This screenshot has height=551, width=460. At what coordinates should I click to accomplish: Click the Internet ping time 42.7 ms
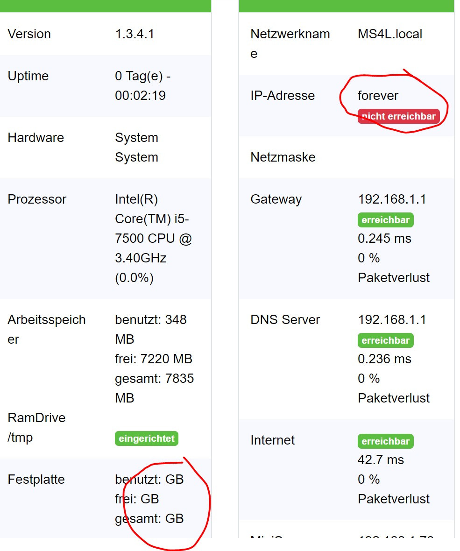tap(381, 460)
